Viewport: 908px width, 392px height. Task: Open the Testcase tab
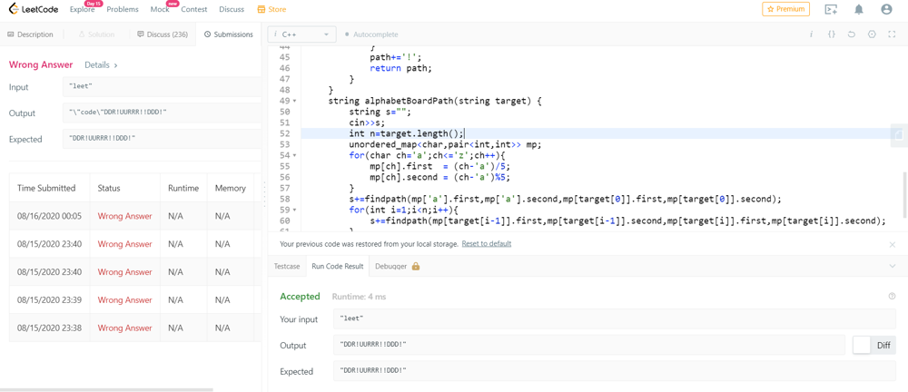tap(287, 267)
